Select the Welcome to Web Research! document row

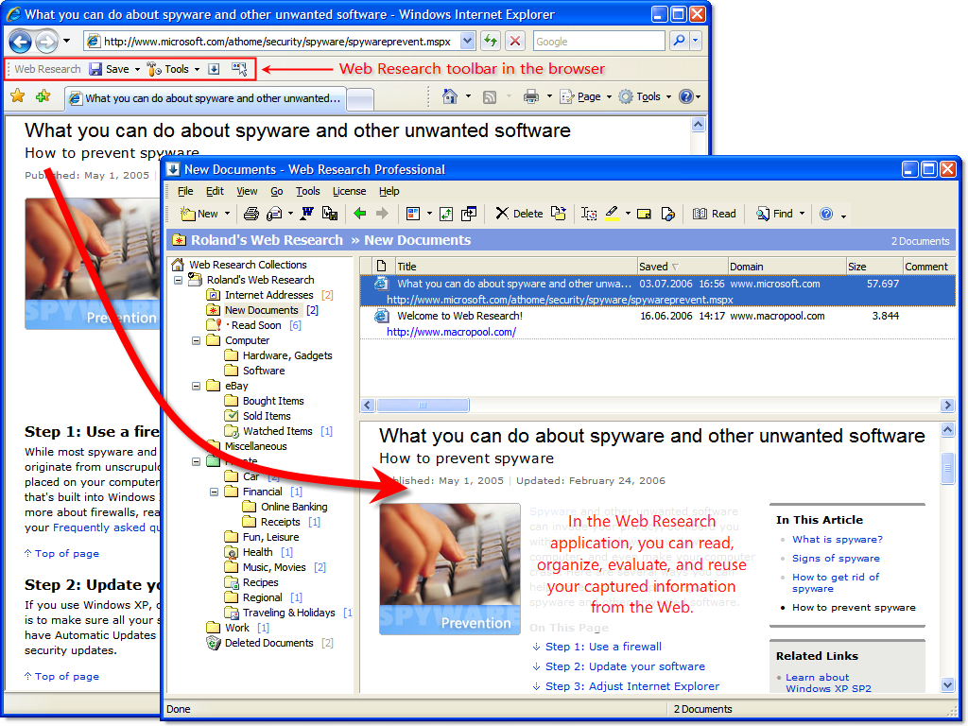coord(658,323)
